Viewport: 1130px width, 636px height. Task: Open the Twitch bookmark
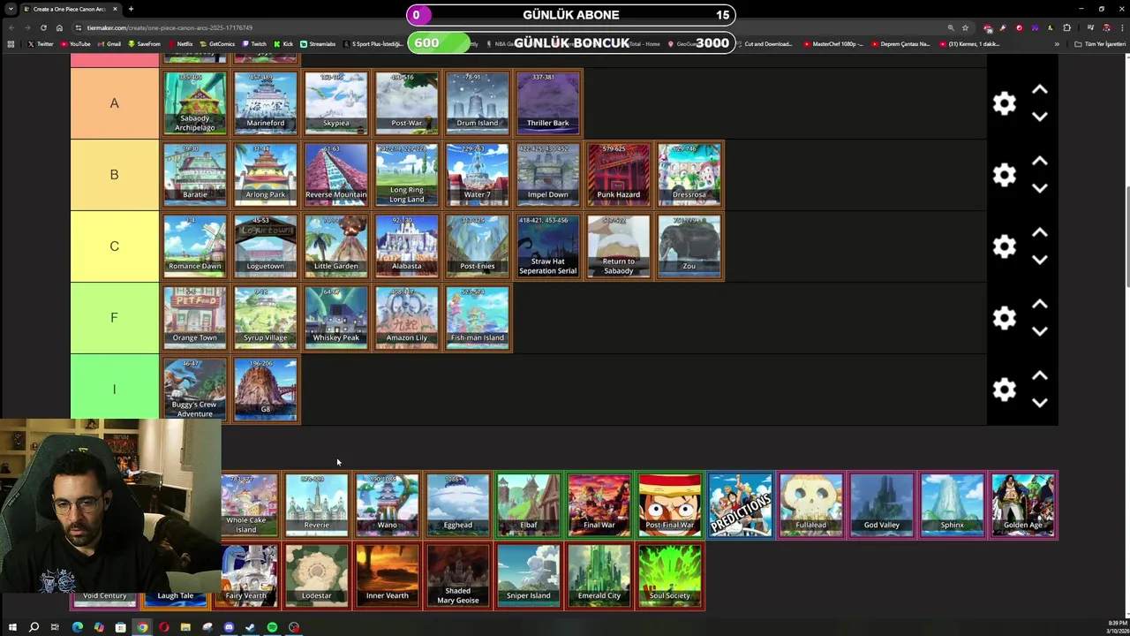point(254,43)
